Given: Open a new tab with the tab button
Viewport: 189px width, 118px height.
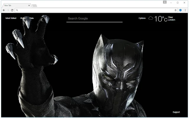Looking at the screenshot, I should point(35,5).
